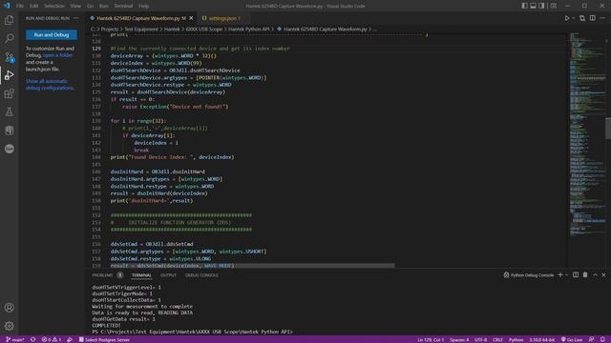Open the run button dropdown arrow

coord(573,18)
